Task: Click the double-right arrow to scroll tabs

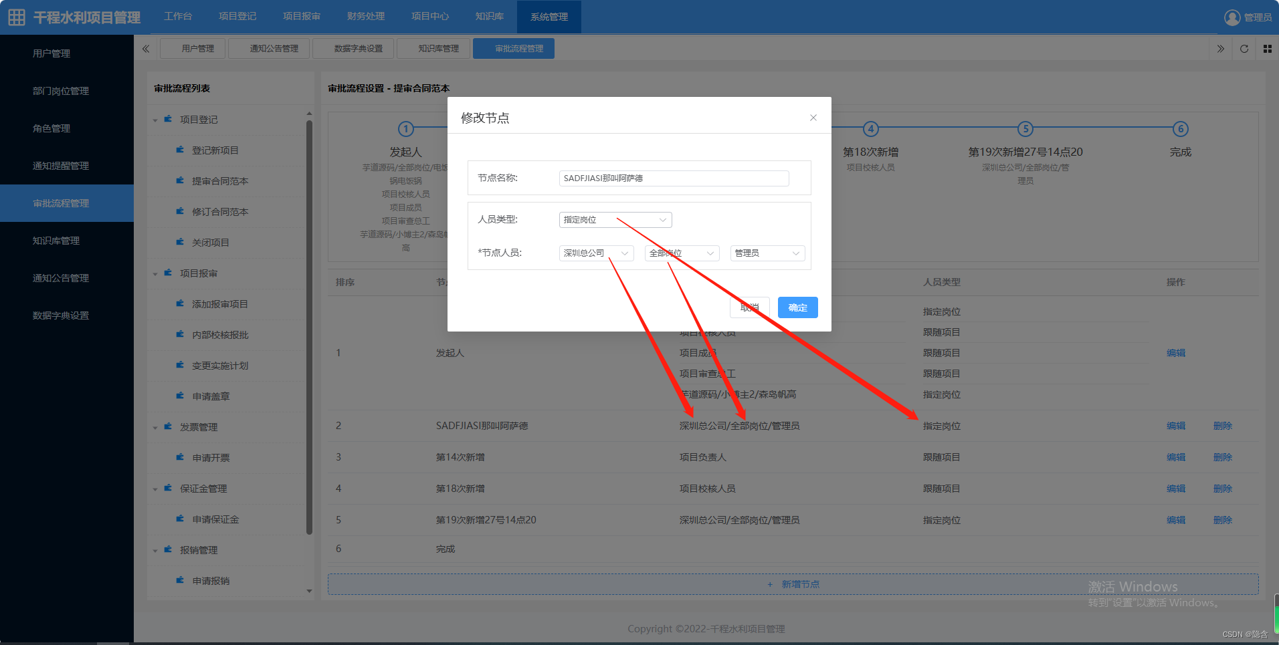Action: pyautogui.click(x=1221, y=49)
